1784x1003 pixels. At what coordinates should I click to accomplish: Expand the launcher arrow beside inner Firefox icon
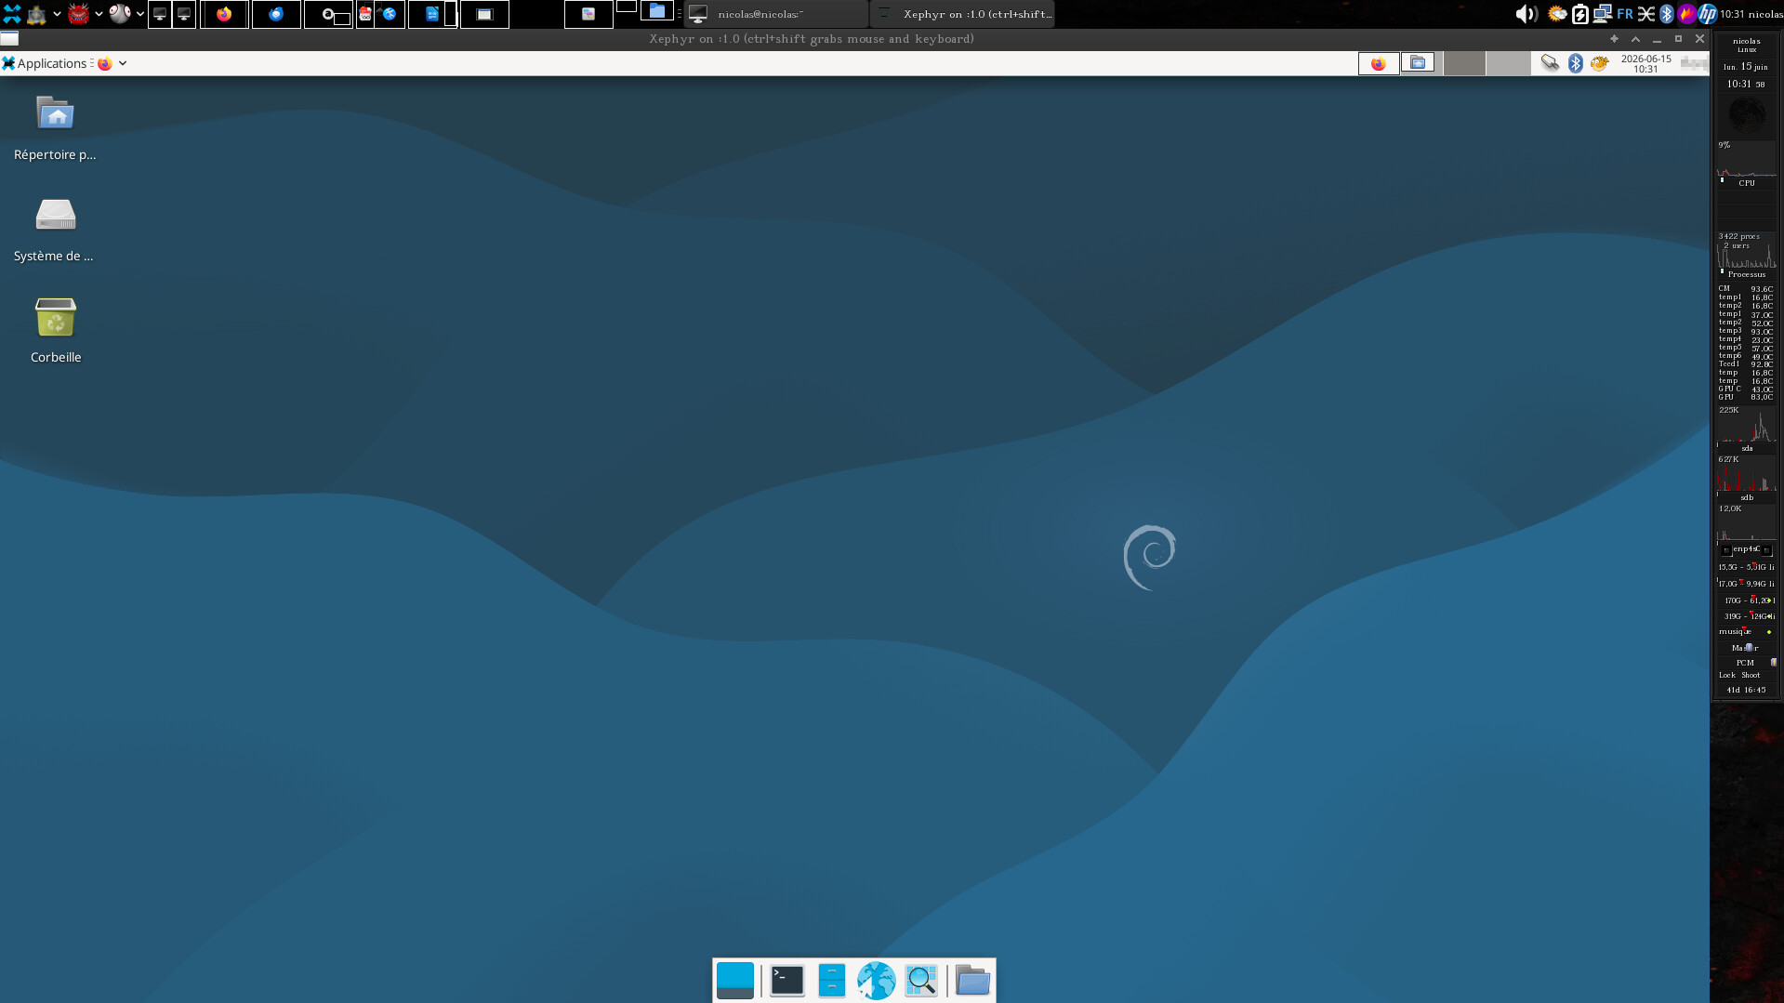tap(123, 63)
